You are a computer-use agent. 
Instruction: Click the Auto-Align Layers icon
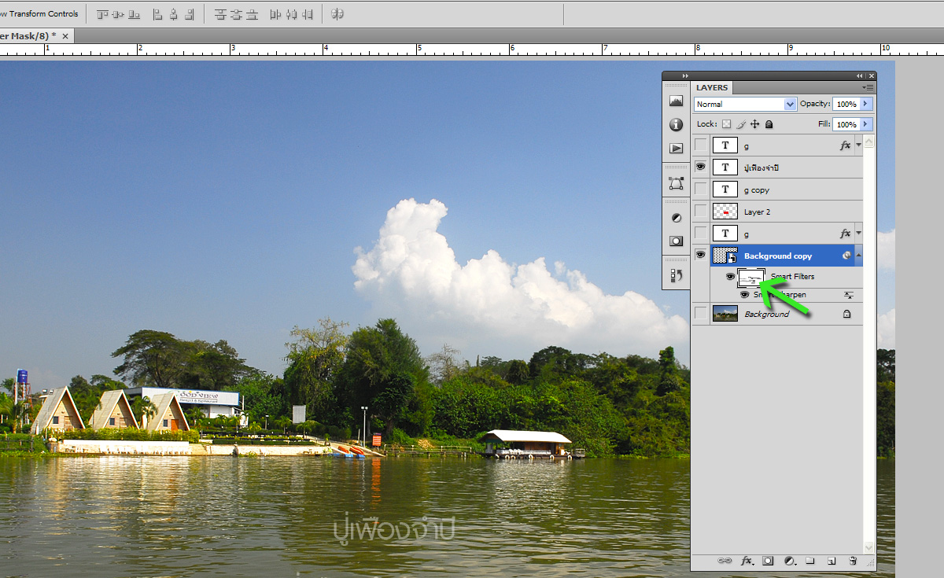coord(337,14)
